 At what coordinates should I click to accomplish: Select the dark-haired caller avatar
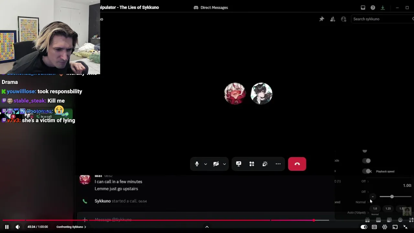[261, 94]
